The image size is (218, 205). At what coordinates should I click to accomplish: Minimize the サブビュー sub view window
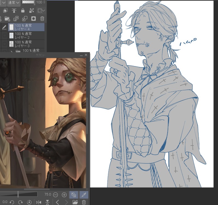tap(81, 55)
